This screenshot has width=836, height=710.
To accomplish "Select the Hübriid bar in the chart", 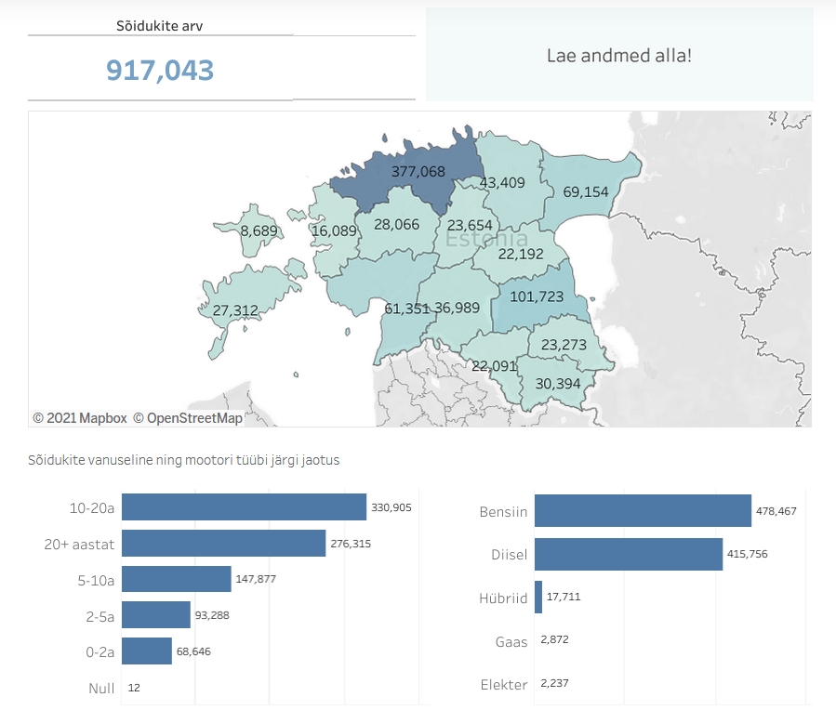I will pos(539,598).
